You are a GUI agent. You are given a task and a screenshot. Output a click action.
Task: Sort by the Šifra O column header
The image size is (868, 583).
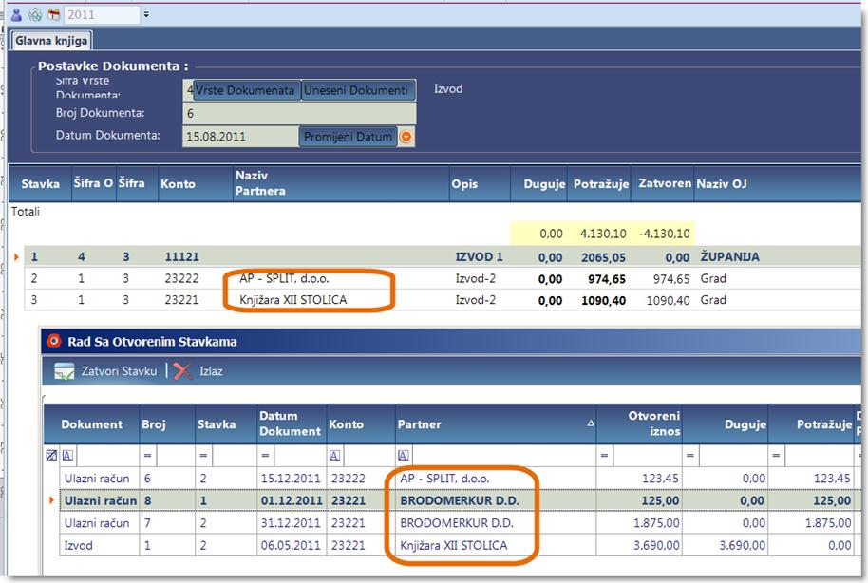tap(93, 183)
